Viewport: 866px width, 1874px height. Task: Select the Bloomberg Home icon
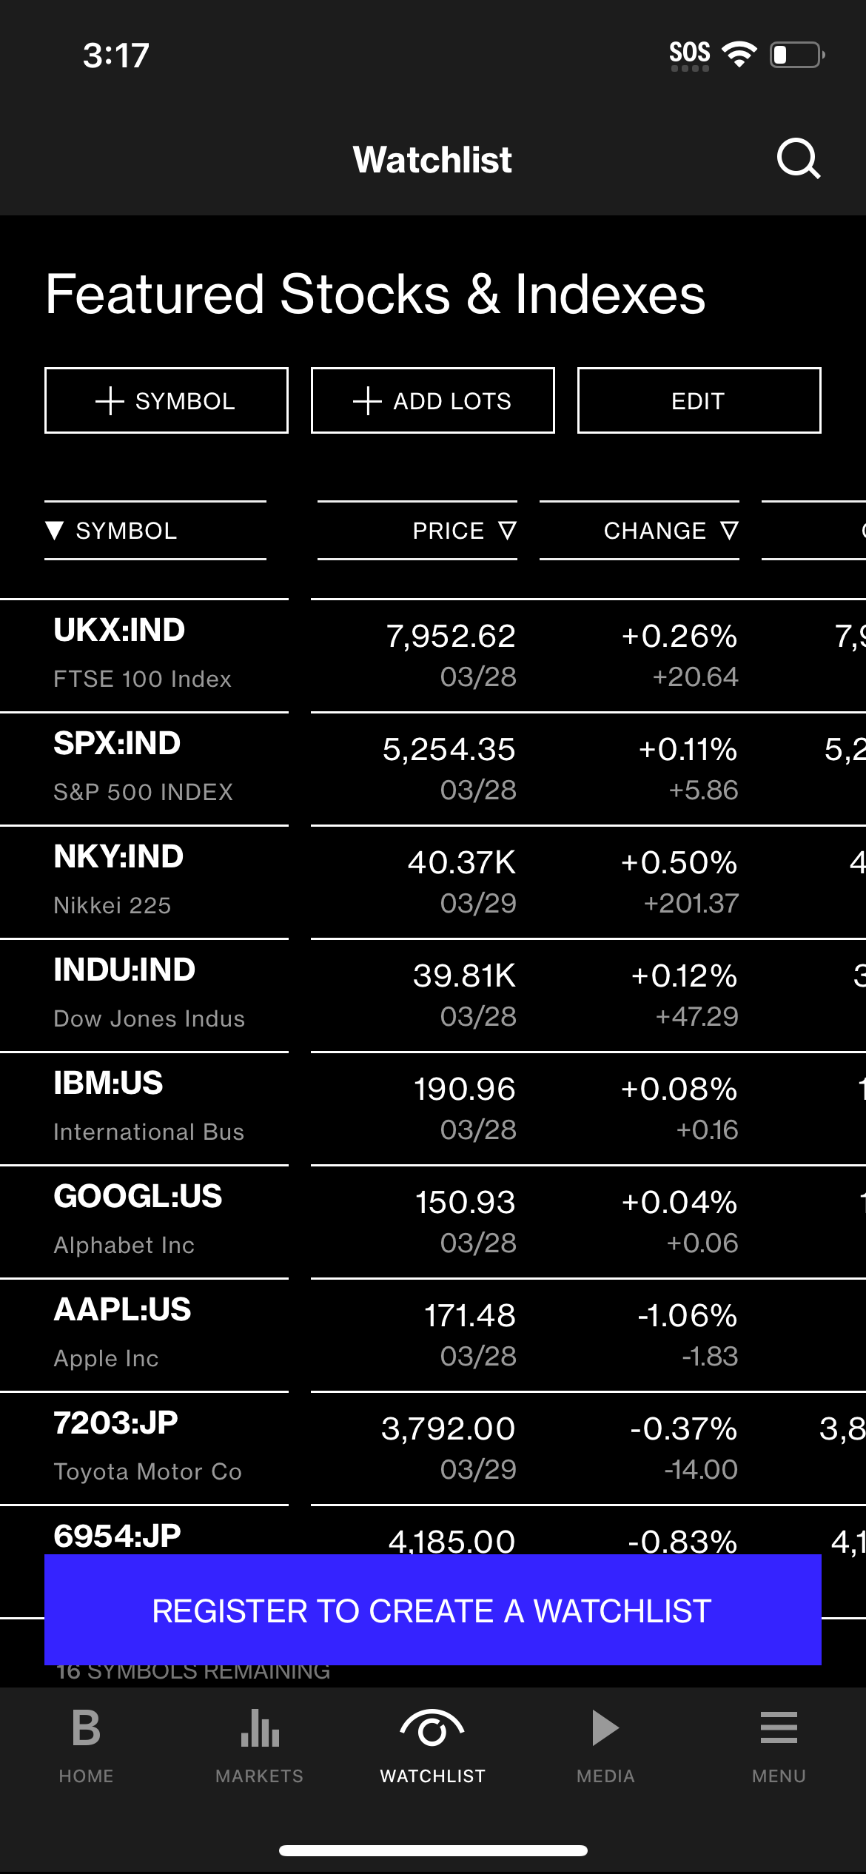tap(87, 1730)
